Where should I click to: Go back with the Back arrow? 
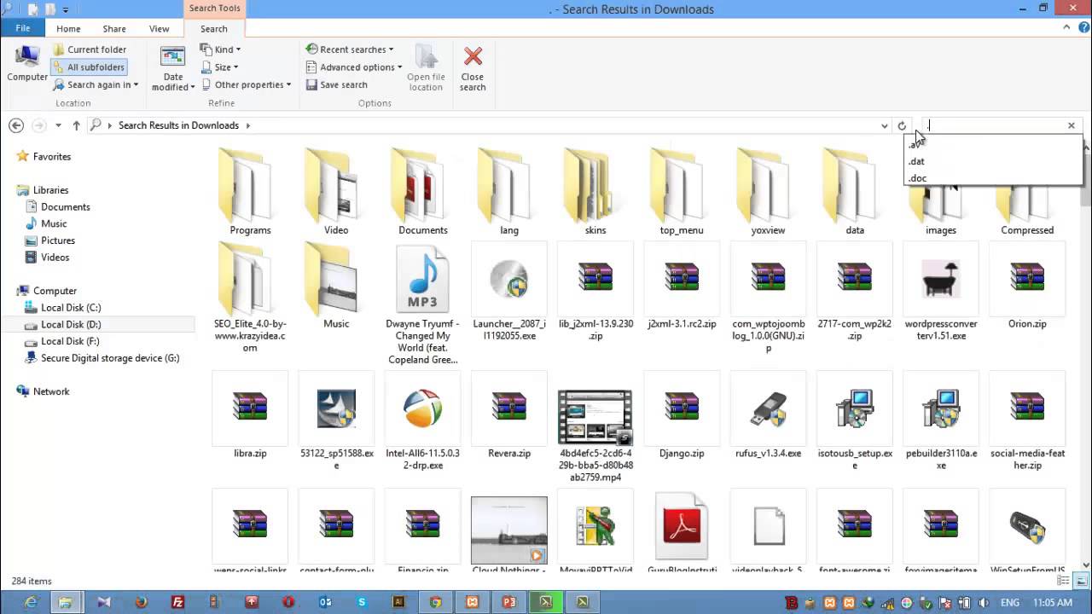16,125
